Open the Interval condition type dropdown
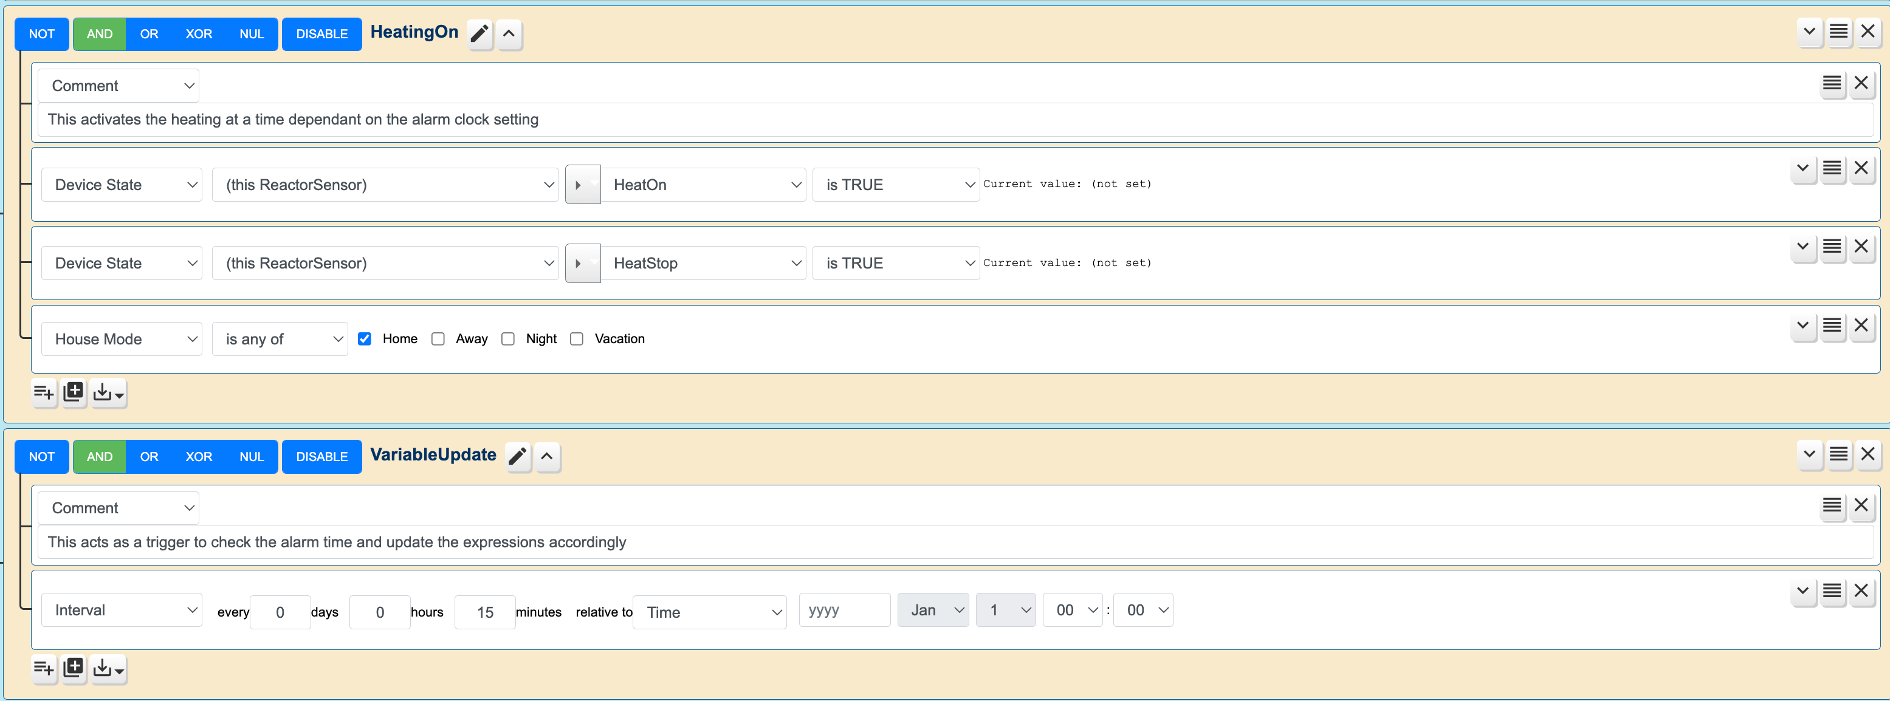 [122, 610]
